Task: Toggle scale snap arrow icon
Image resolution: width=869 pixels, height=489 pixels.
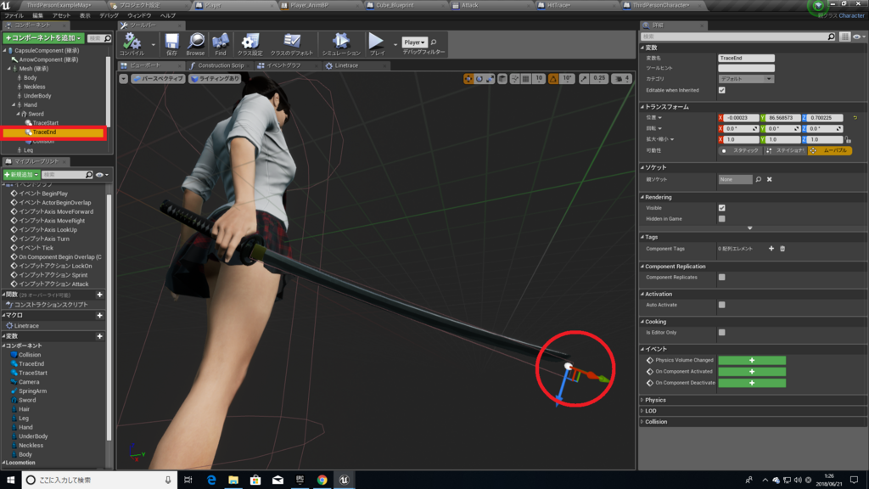Action: (x=584, y=79)
